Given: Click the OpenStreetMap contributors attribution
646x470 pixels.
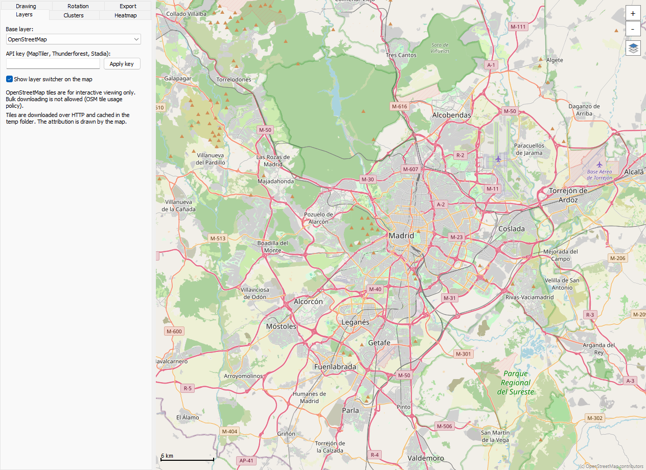Looking at the screenshot, I should pyautogui.click(x=612, y=466).
